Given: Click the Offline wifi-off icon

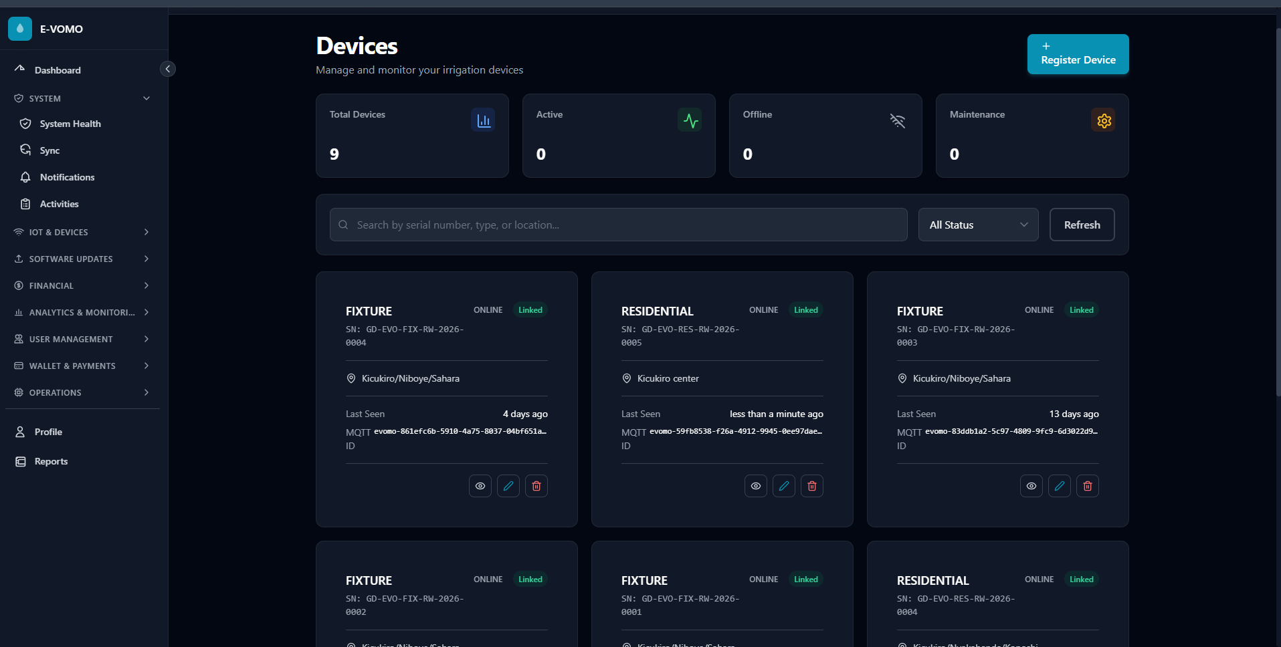Looking at the screenshot, I should tap(897, 120).
